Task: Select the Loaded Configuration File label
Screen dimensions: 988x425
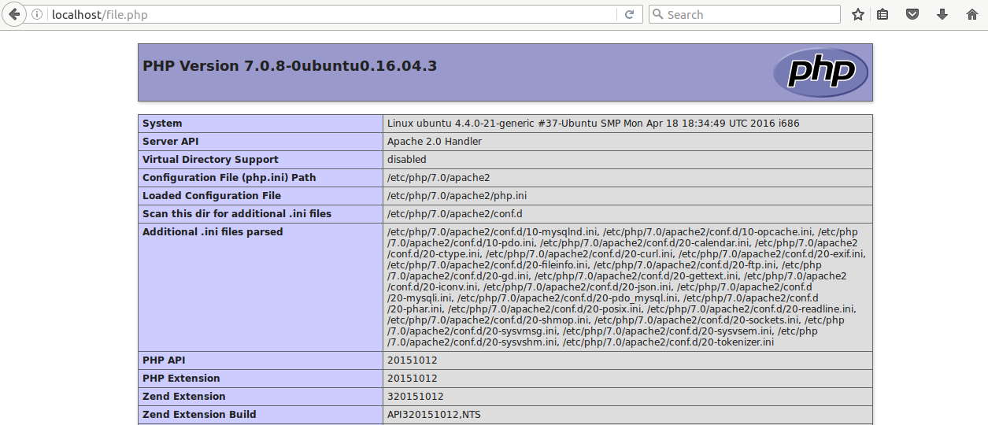Action: (212, 196)
